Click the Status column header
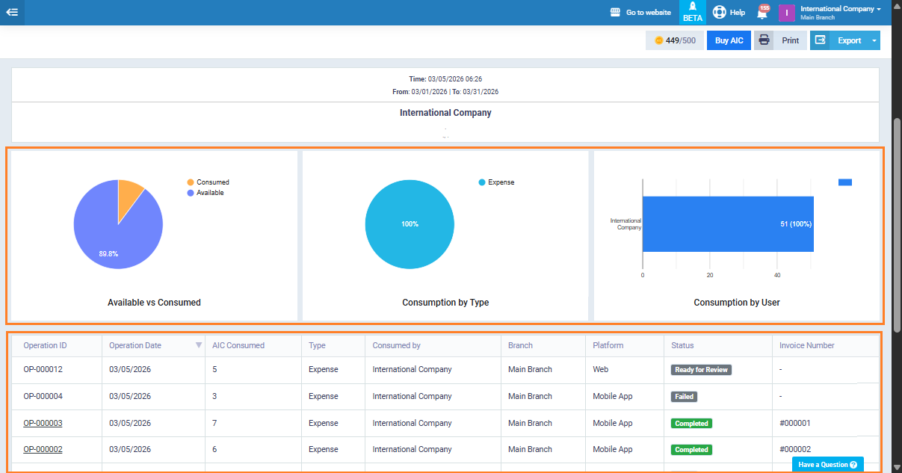 [682, 345]
